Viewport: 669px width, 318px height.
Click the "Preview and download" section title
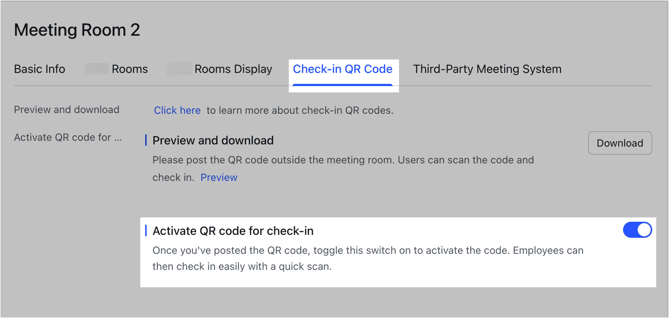tap(213, 140)
